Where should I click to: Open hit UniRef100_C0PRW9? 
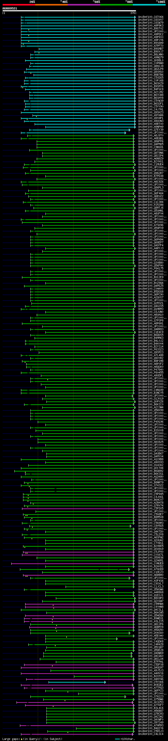pyautogui.click(x=150, y=63)
